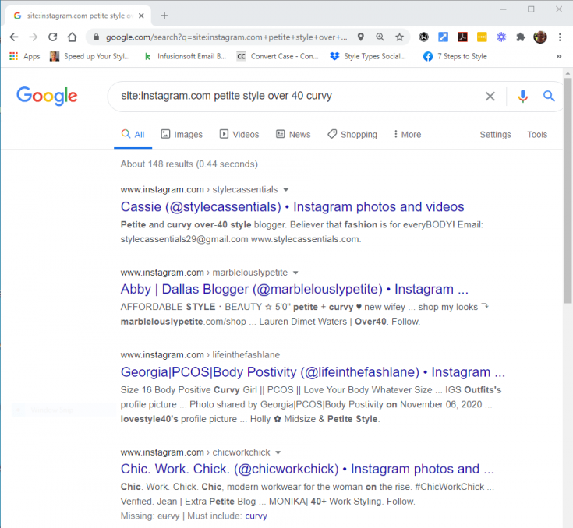Expand dropdown arrow next to marbleouslypetite
This screenshot has width=573, height=528.
pos(296,273)
